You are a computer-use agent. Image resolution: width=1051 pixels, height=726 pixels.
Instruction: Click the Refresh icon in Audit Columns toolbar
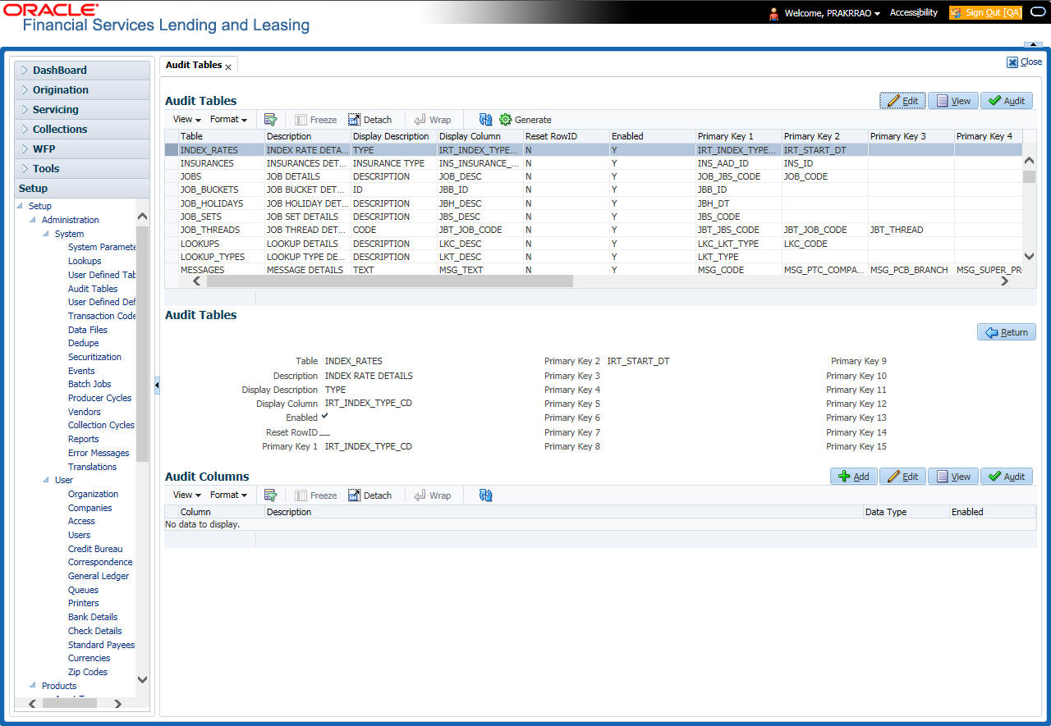pyautogui.click(x=485, y=495)
